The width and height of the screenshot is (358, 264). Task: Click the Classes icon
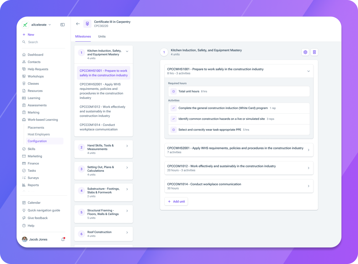click(24, 83)
